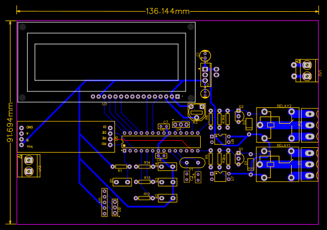Image resolution: width=327 pixels, height=230 pixels.
Task: Click the GND pad on the module
Action: (x=22, y=128)
